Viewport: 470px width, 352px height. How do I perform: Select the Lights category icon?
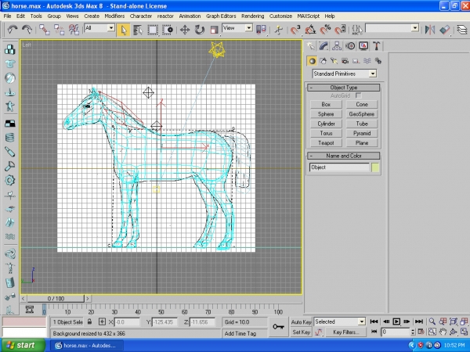click(x=334, y=61)
